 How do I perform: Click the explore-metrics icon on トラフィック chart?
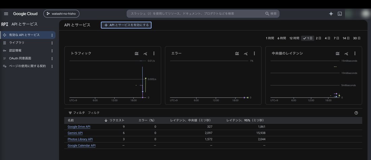[145, 53]
